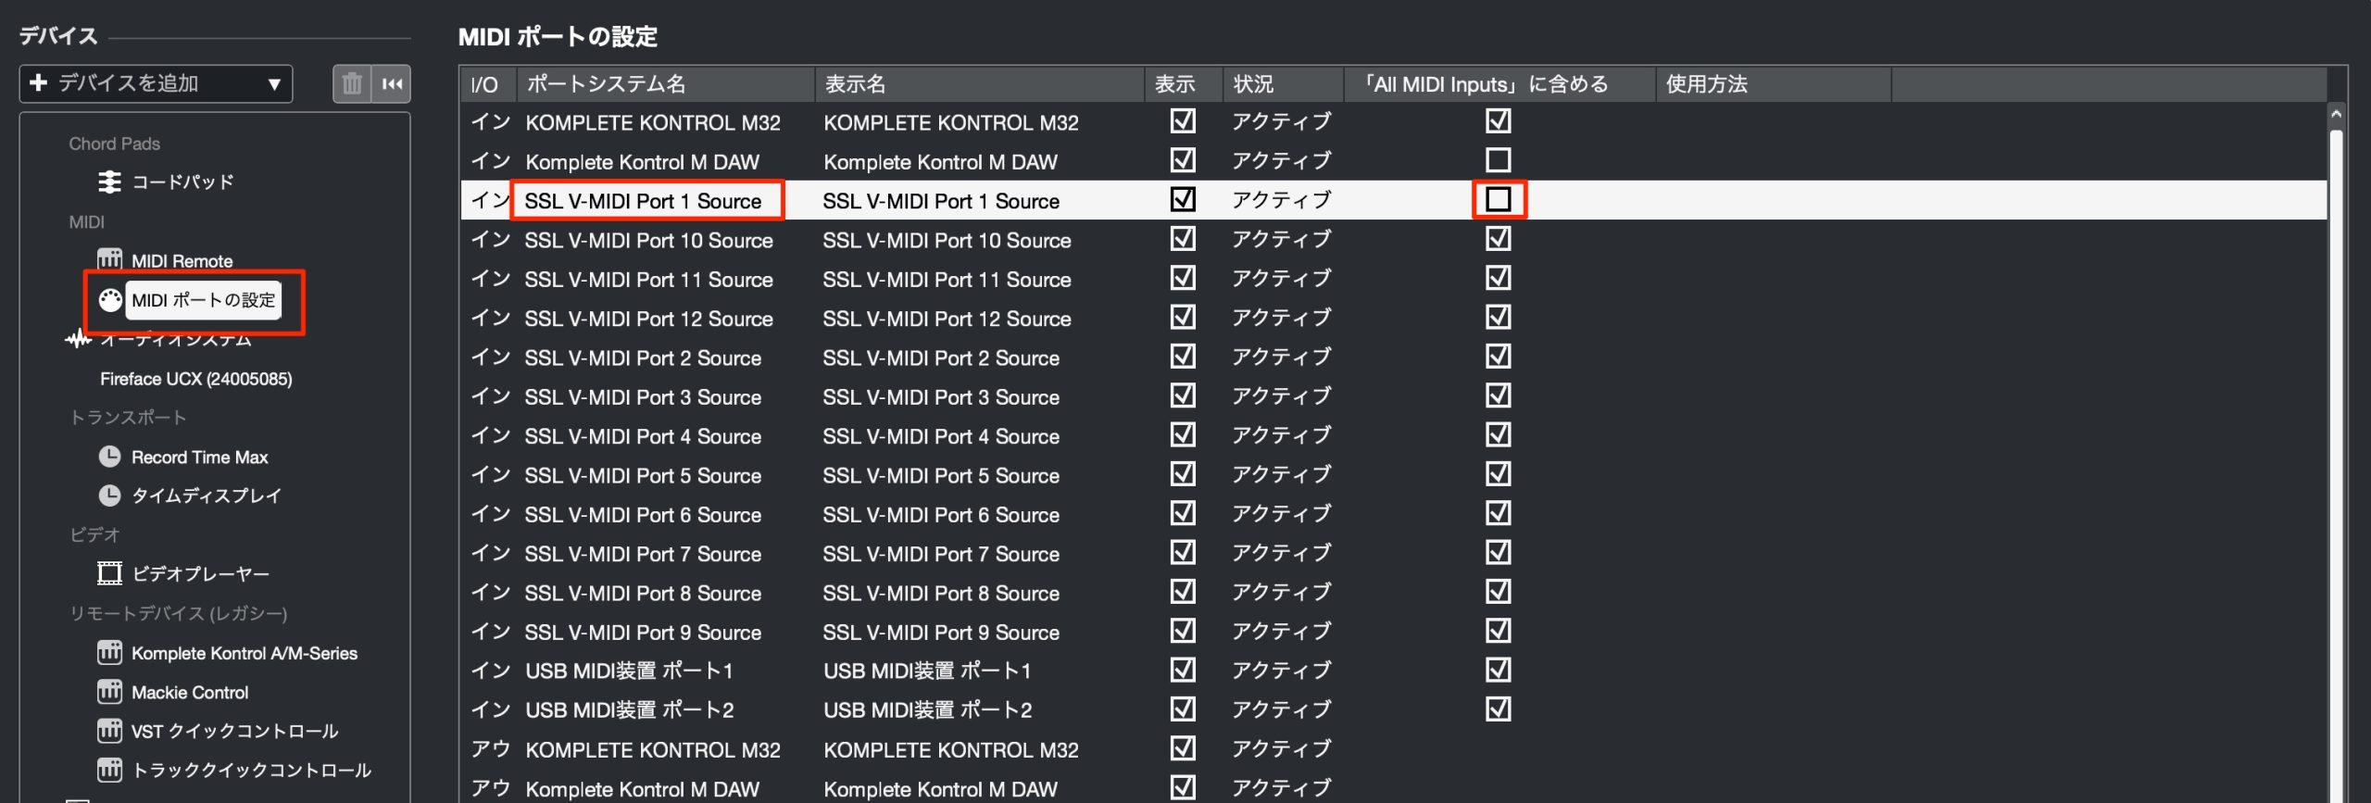The image size is (2371, 803).
Task: Enable All MIDI Inputs for Komplete Kontrol M DAW
Action: point(1498,160)
